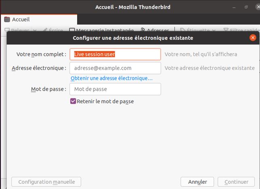Toggle the Retenir le mot de passe checkbox
The height and width of the screenshot is (189, 260).
73,102
